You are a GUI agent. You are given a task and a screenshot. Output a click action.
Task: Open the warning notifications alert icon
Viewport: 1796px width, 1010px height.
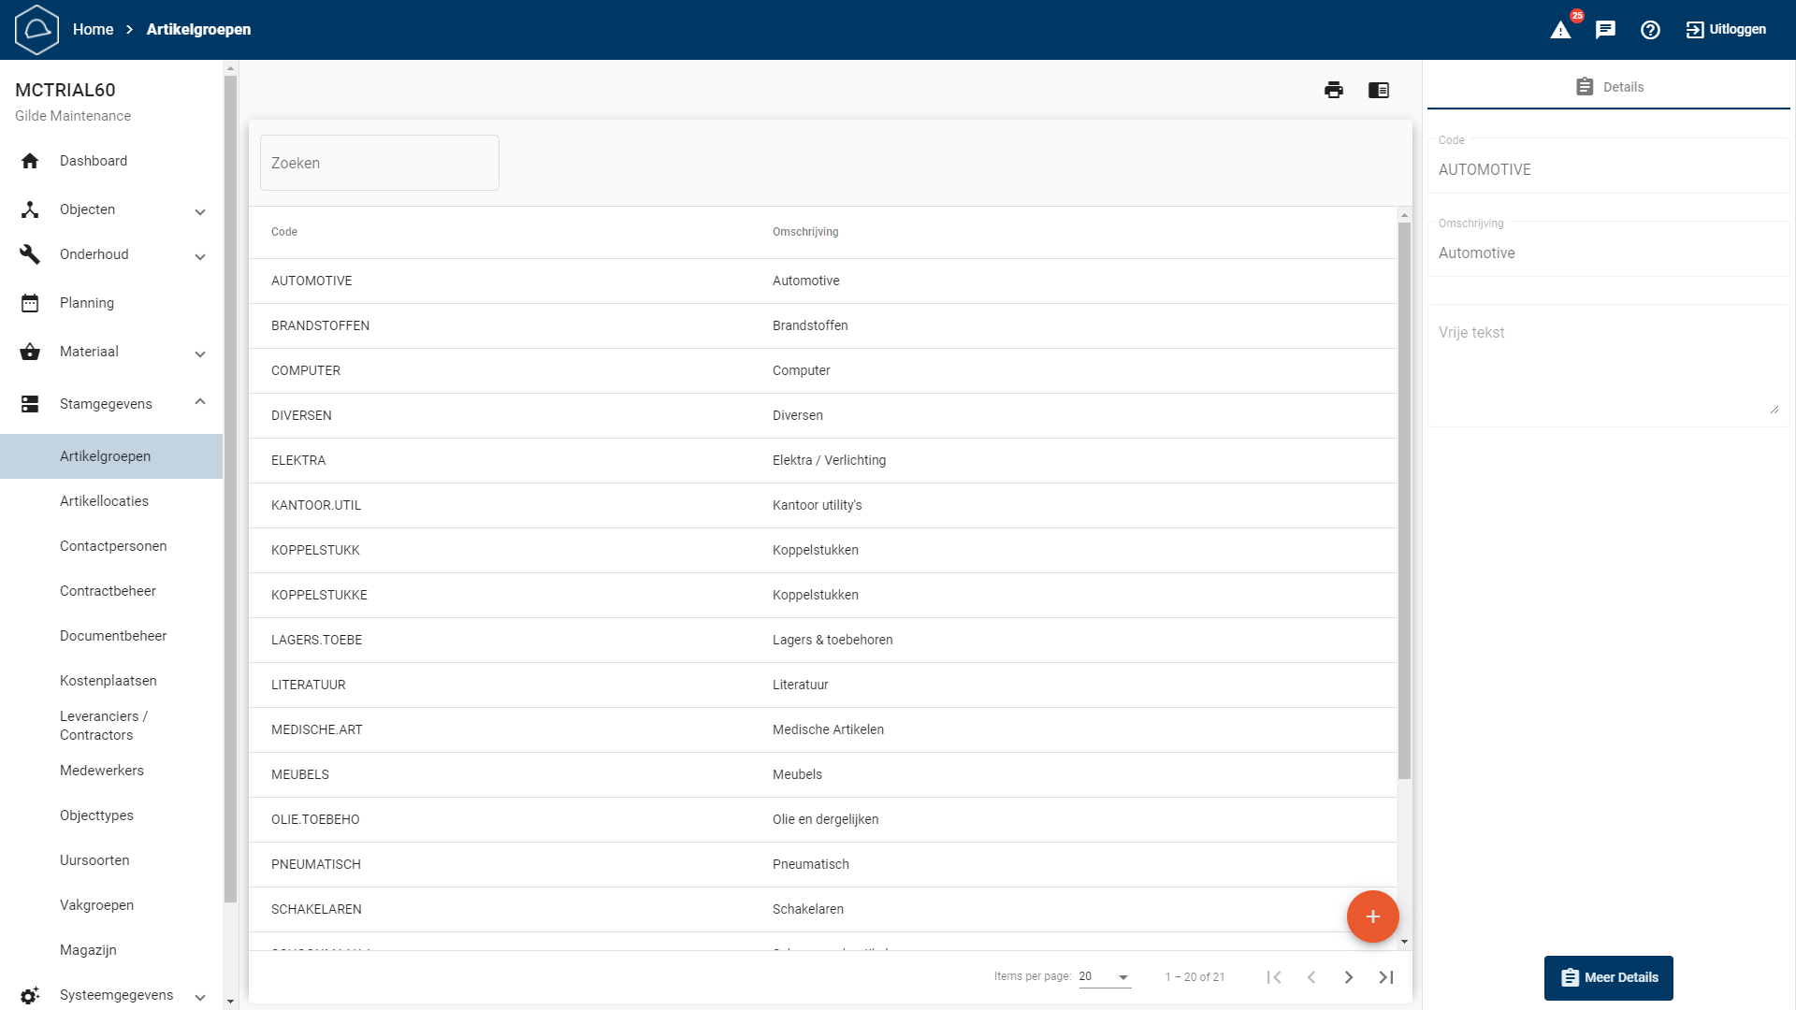click(x=1560, y=30)
